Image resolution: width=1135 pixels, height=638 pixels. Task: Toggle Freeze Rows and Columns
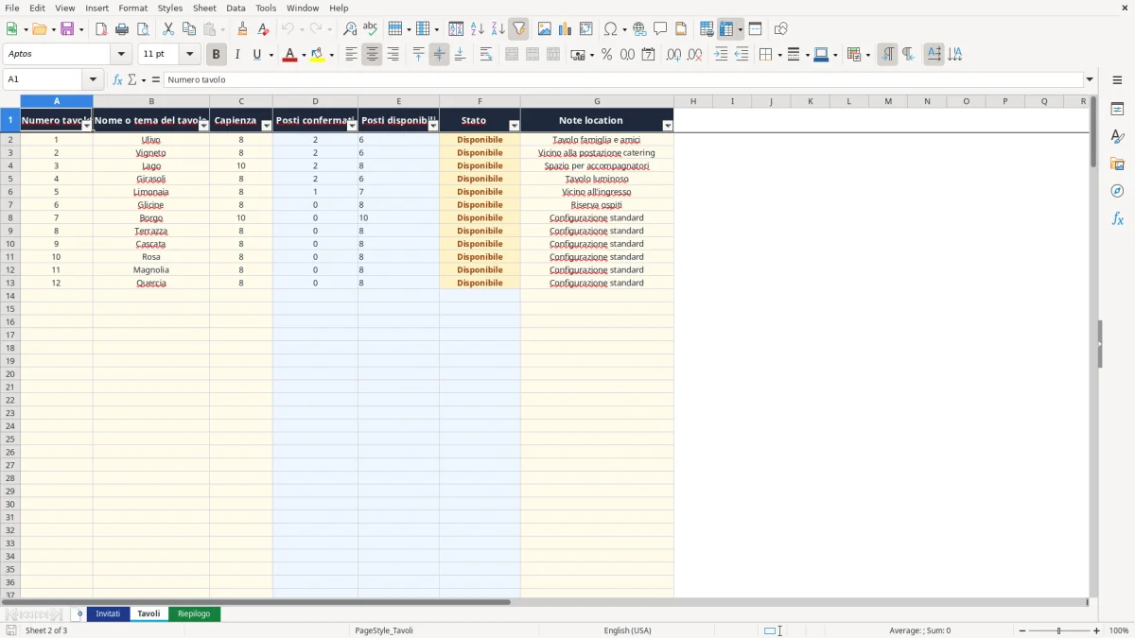point(726,29)
